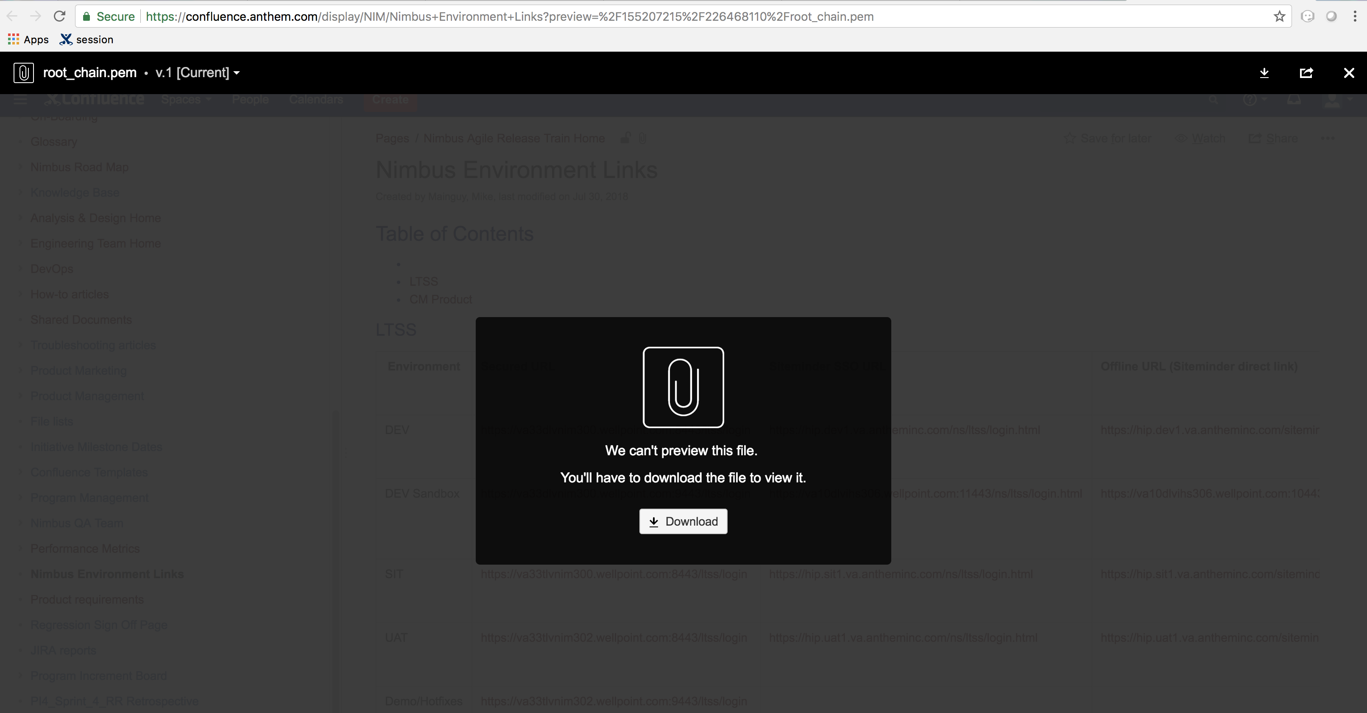Open Regression Sign Off Page

tap(99, 626)
